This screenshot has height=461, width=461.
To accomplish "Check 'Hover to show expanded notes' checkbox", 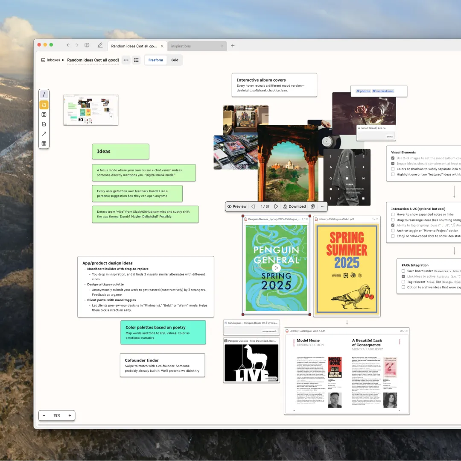I will pos(393,214).
